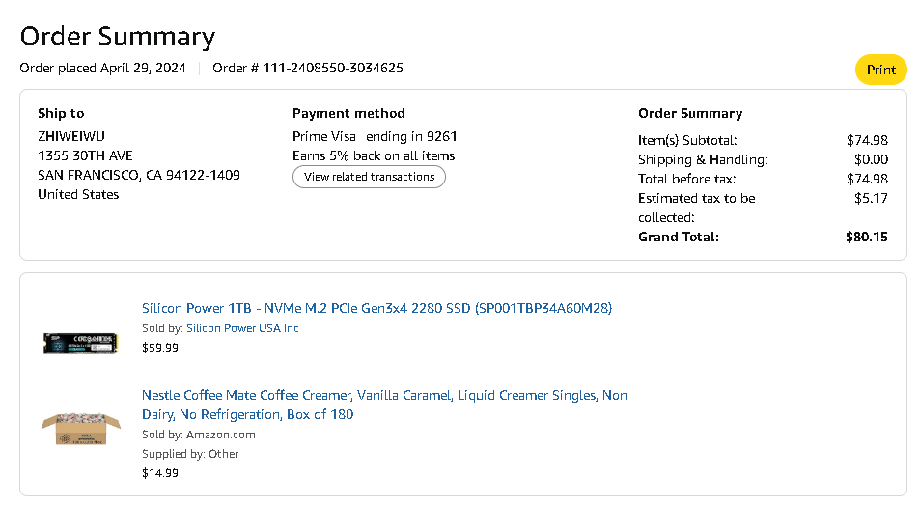The image size is (919, 507).
Task: Click the coffee creamer box thumbnail
Action: [80, 428]
